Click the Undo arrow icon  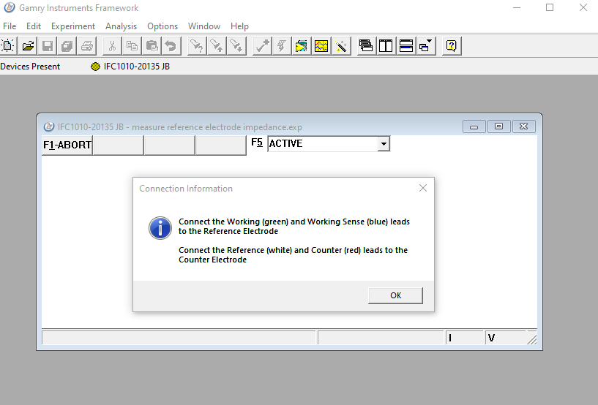(x=171, y=46)
